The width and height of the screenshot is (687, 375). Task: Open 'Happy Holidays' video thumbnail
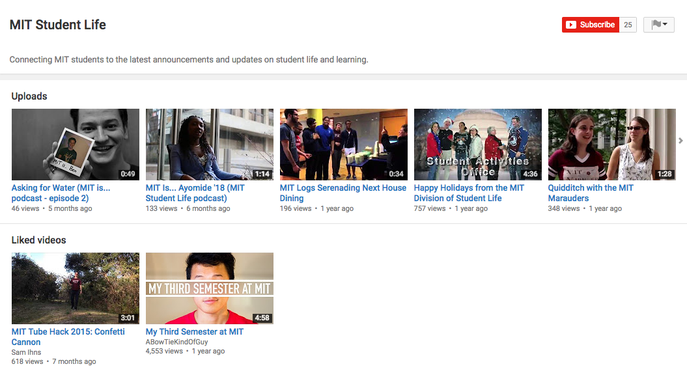[x=477, y=145]
